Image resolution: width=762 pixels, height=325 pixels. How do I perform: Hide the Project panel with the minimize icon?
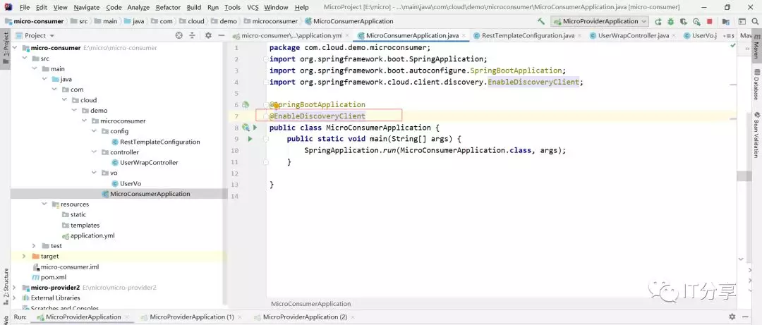point(221,35)
